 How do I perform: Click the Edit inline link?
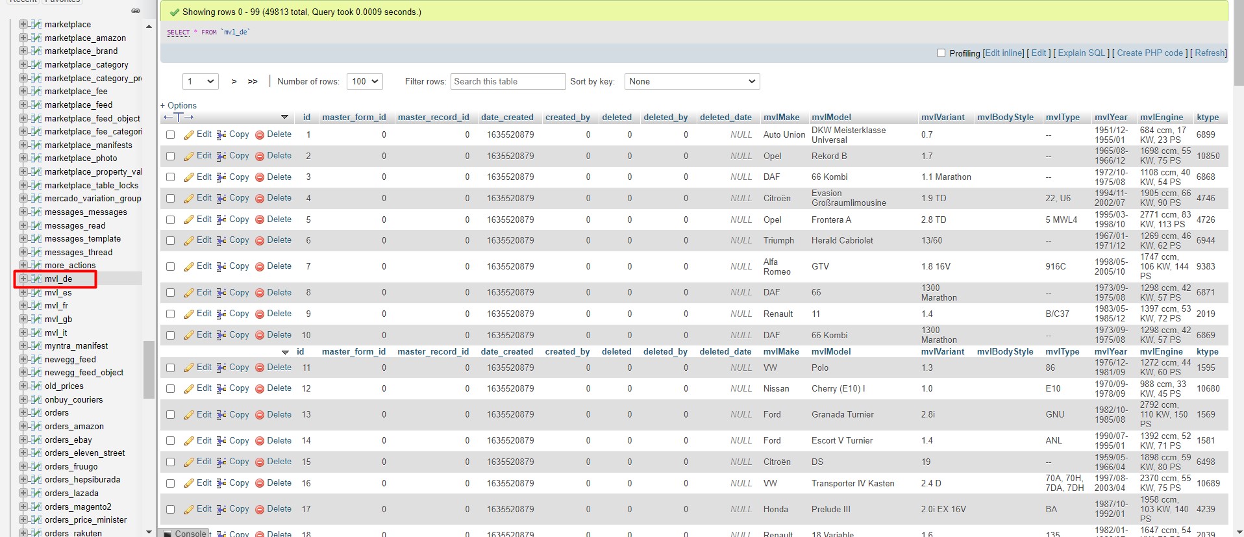click(1004, 53)
